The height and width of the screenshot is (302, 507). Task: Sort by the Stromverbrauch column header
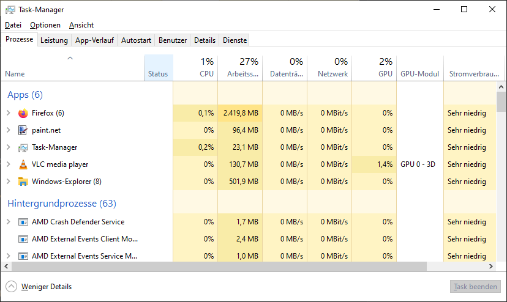click(474, 67)
